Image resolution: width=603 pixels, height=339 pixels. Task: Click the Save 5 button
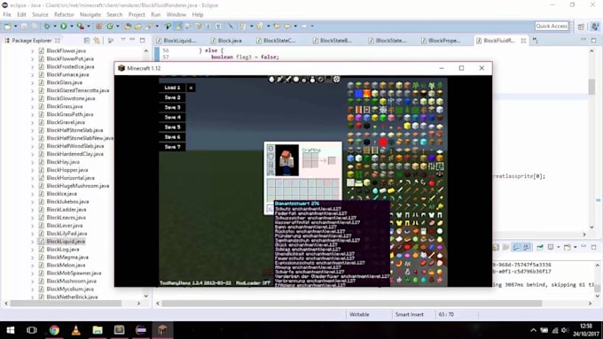tap(172, 127)
